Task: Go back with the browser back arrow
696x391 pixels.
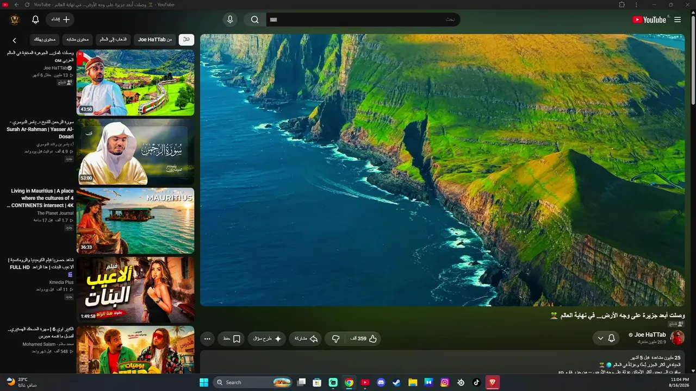Action: [x=16, y=4]
